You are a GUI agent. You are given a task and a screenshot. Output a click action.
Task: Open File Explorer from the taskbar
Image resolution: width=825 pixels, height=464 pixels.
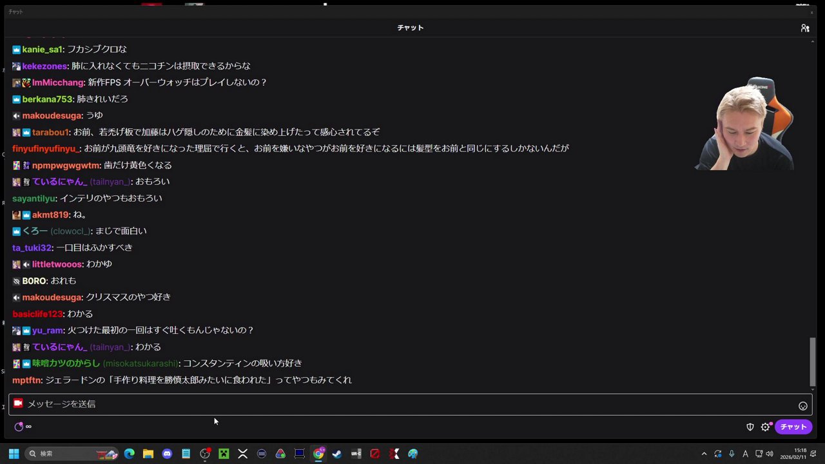point(148,453)
